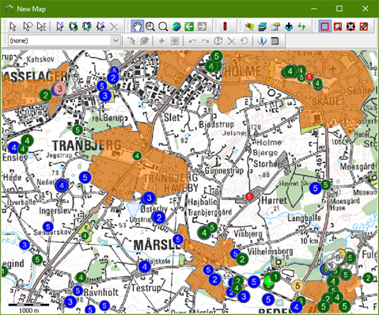Click the blue identify info icon
Screen dimensions: 379x315
point(262,41)
